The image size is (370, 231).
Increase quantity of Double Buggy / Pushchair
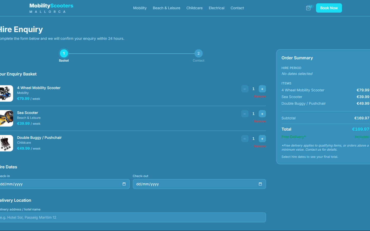tap(262, 139)
